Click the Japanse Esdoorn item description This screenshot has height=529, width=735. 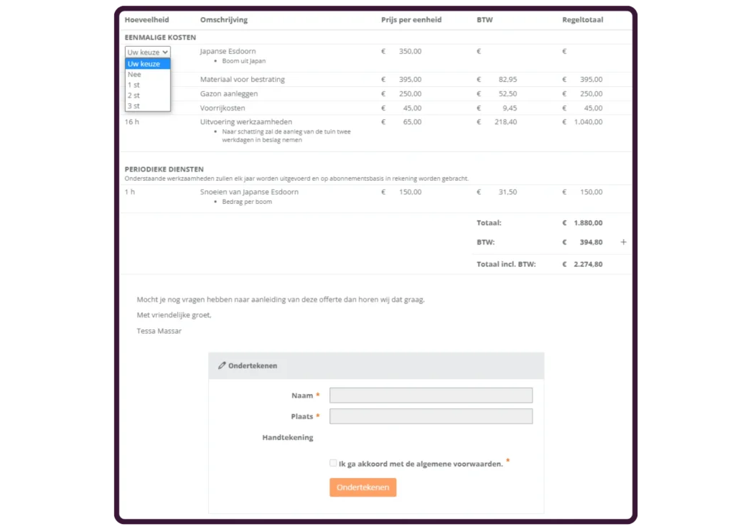228,52
